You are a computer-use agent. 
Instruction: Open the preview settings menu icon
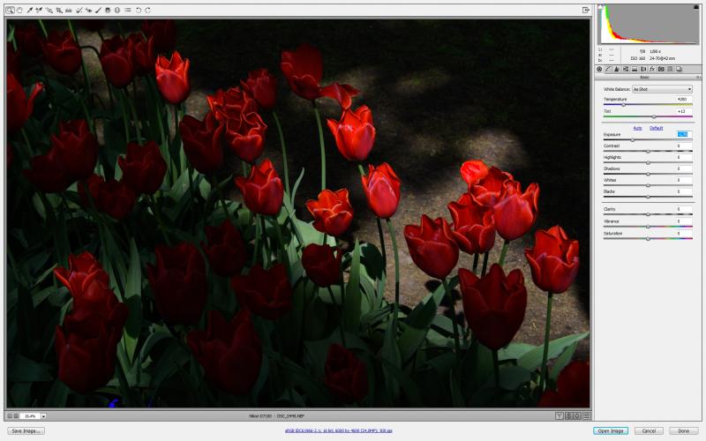[587, 416]
